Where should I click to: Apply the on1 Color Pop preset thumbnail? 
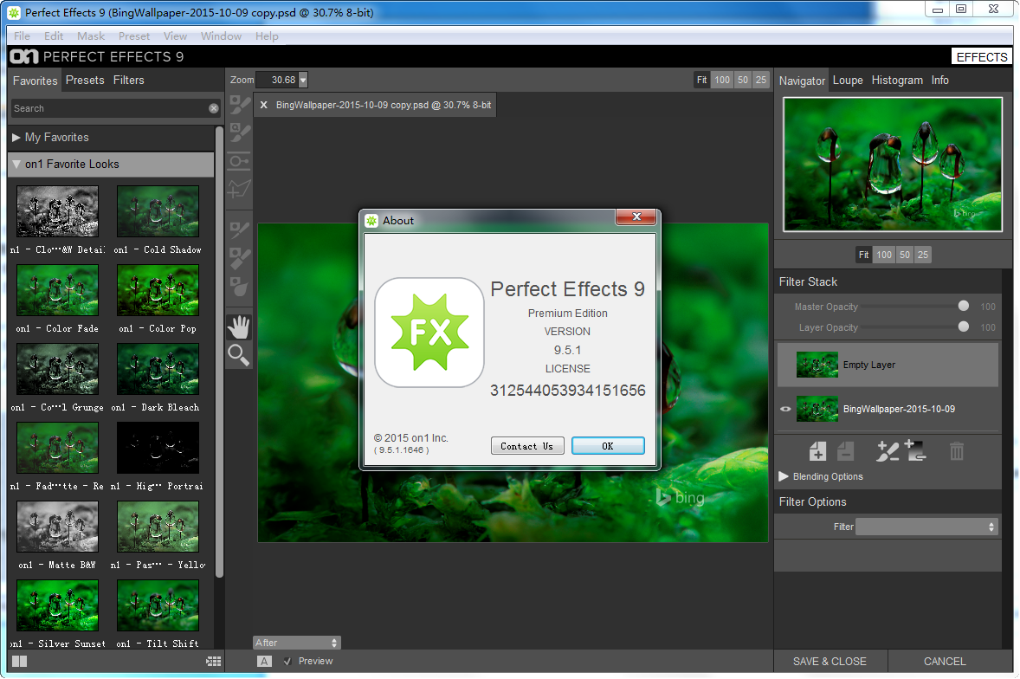coord(158,290)
